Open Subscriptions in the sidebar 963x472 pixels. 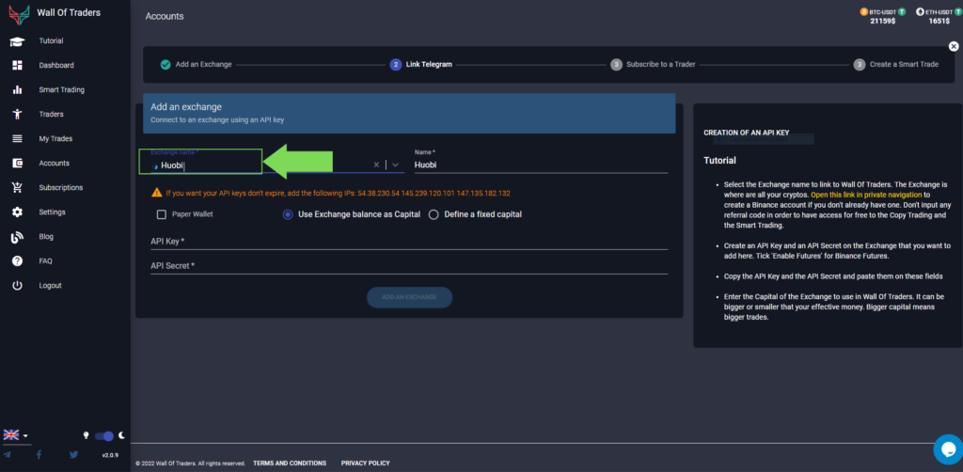(x=61, y=188)
